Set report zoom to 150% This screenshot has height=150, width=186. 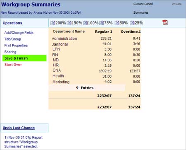74,23
